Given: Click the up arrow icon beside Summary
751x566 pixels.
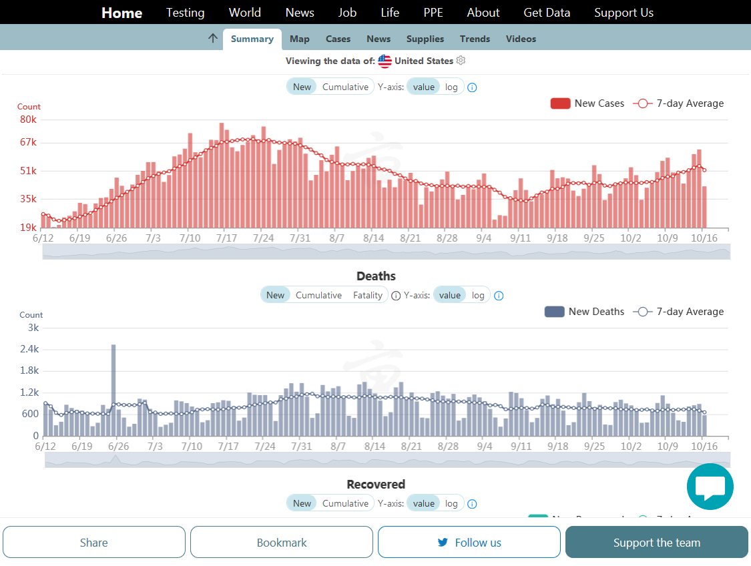Looking at the screenshot, I should [213, 38].
